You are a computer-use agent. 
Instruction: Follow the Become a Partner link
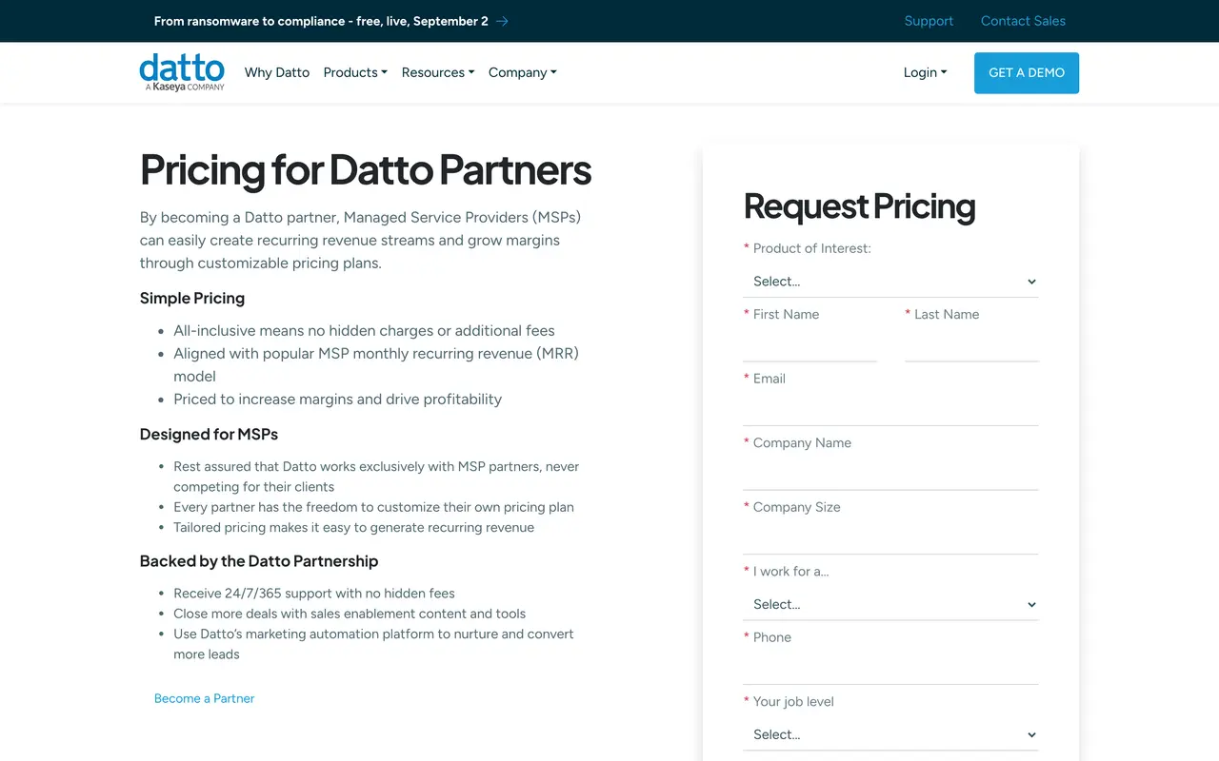coord(204,698)
